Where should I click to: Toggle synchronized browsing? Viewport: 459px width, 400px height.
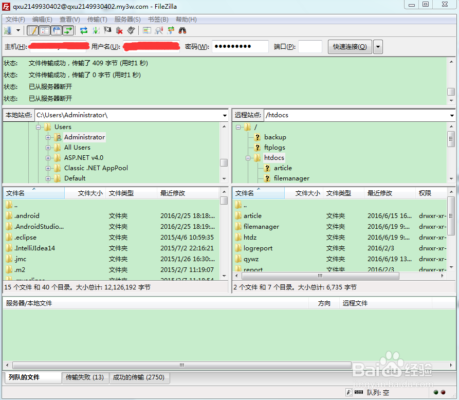tap(170, 30)
